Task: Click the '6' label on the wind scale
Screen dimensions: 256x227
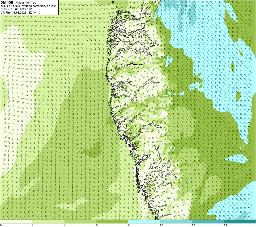Action: click(x=97, y=225)
